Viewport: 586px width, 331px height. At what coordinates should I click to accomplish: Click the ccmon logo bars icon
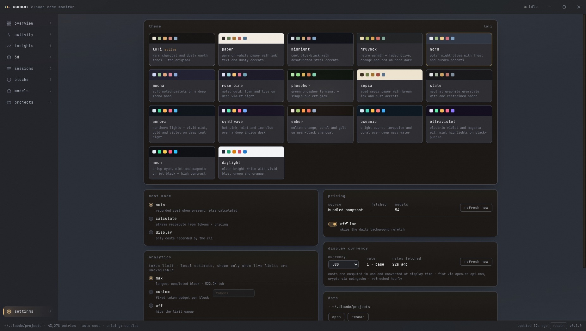(x=7, y=7)
